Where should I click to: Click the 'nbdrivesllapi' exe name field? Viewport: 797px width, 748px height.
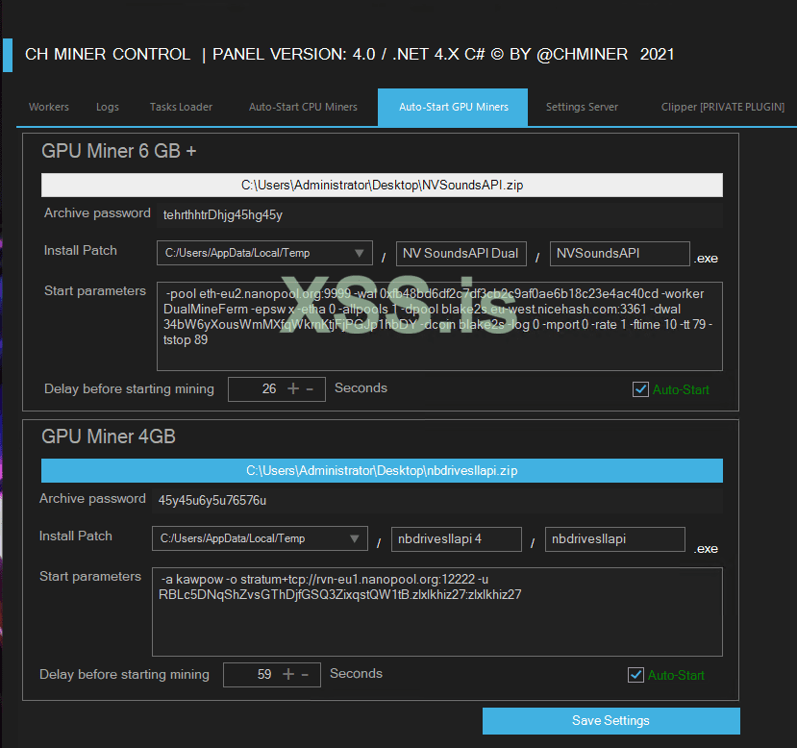615,539
